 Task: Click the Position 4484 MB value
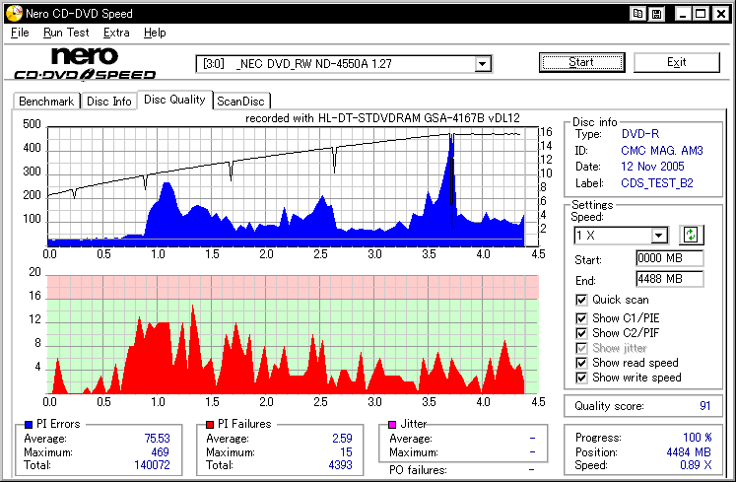(689, 451)
